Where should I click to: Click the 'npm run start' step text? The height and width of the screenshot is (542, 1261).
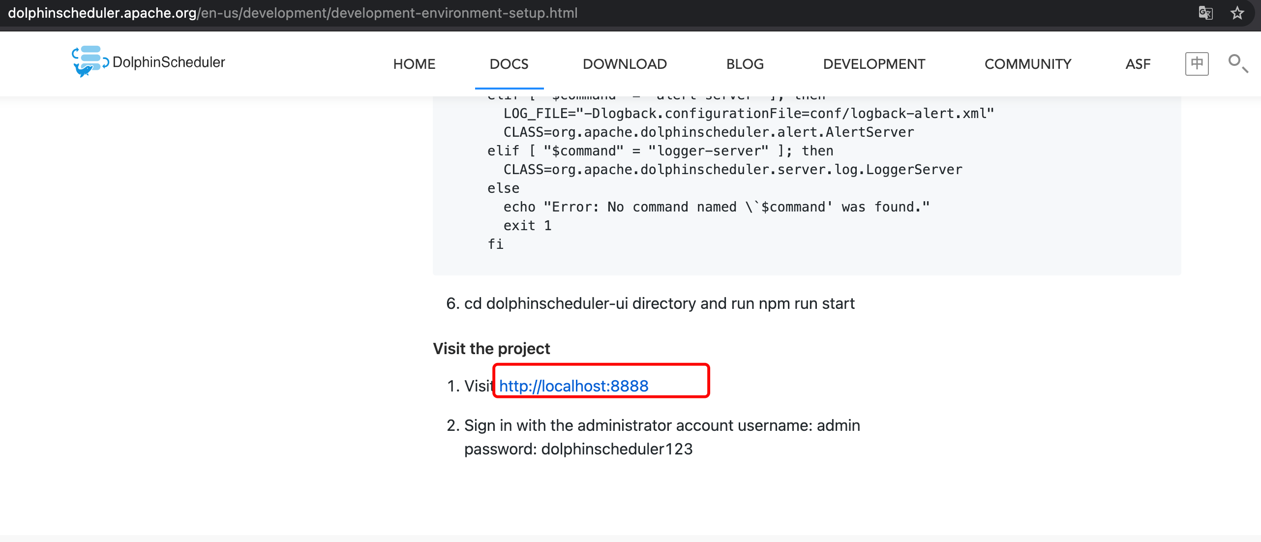click(x=807, y=303)
